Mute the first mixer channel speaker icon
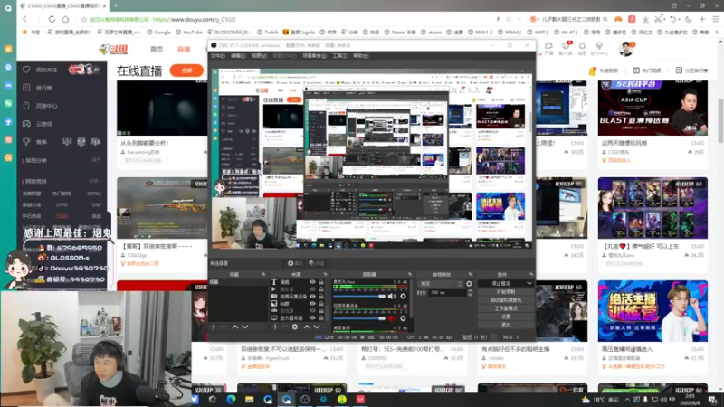724x407 pixels. tap(392, 297)
